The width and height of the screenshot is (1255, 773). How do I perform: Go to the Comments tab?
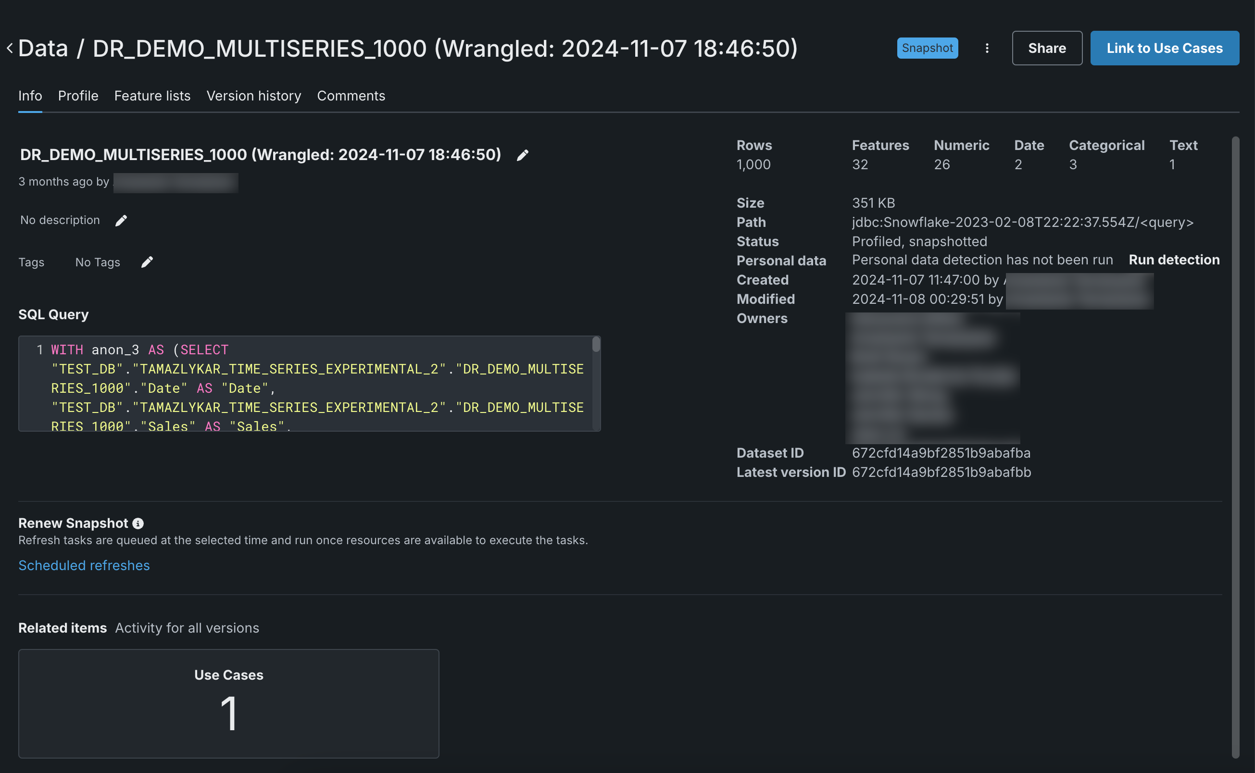click(351, 96)
